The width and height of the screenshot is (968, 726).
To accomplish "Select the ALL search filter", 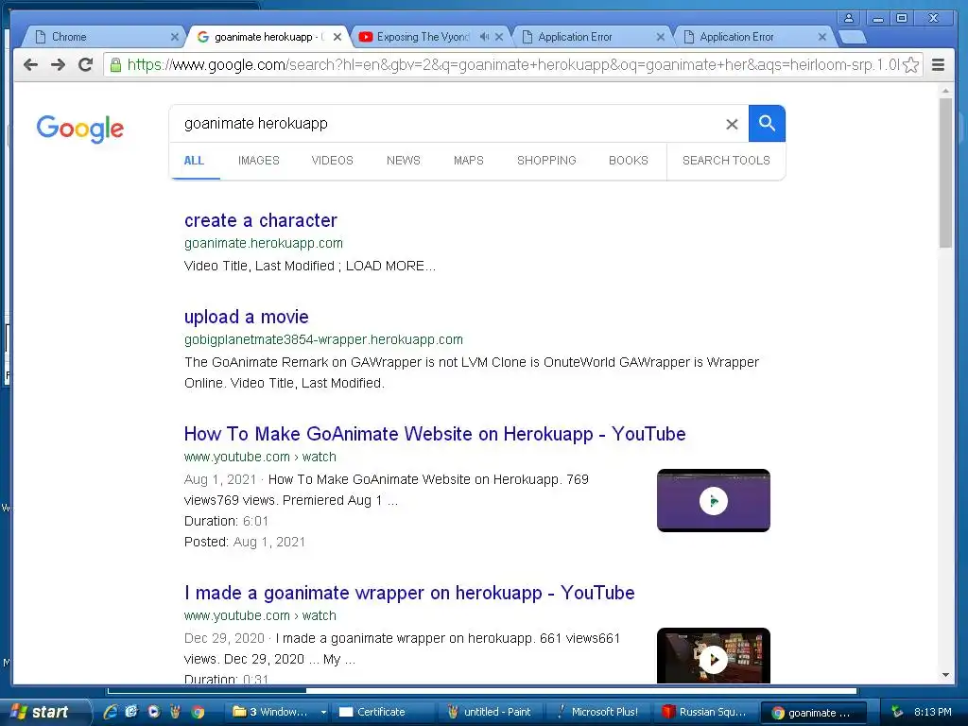I will click(194, 161).
